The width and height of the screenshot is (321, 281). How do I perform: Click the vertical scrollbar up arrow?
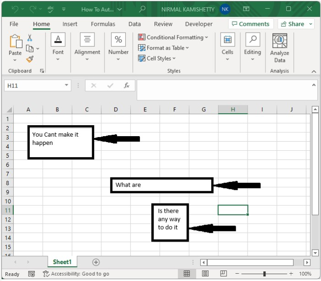315,110
